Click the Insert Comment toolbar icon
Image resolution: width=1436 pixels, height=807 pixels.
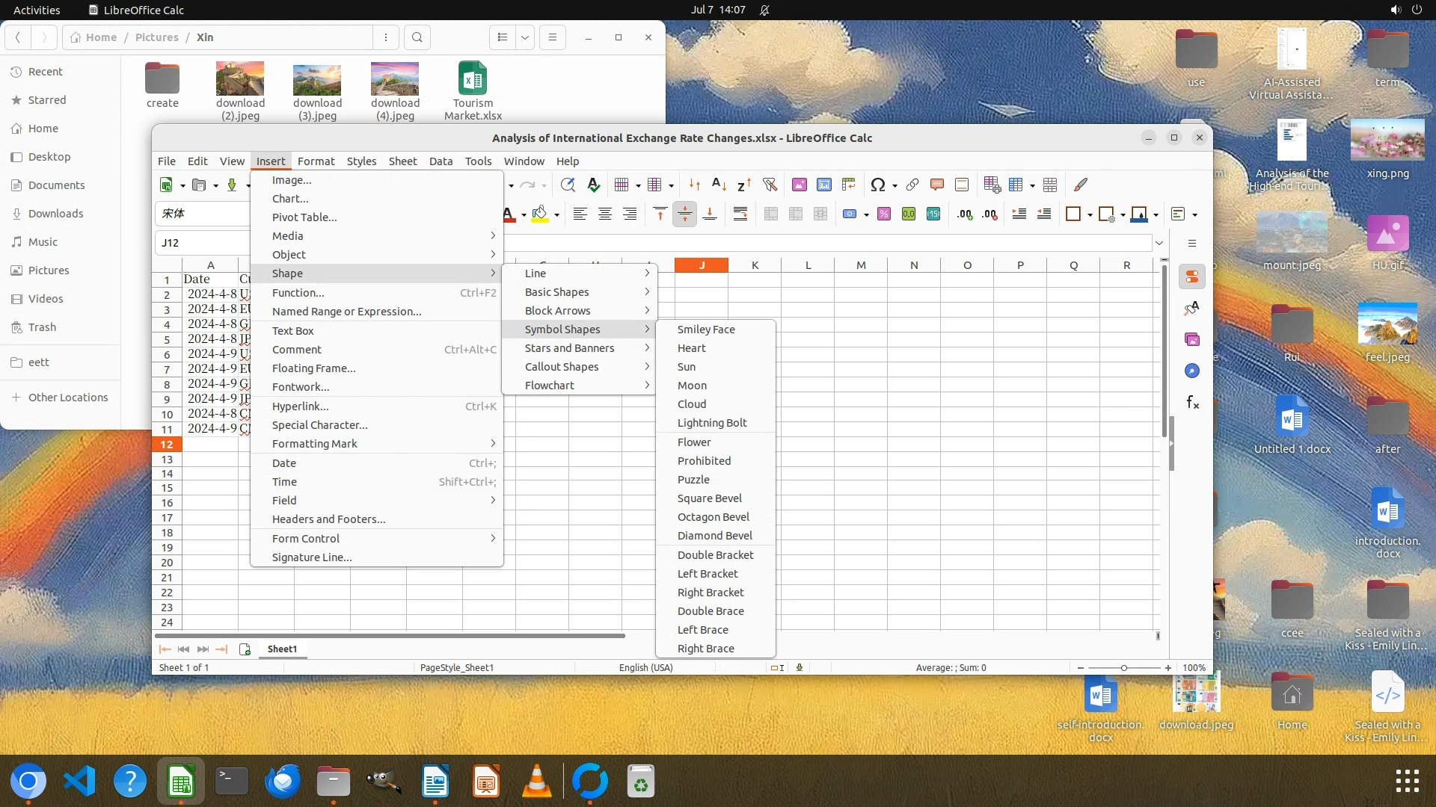tap(936, 185)
